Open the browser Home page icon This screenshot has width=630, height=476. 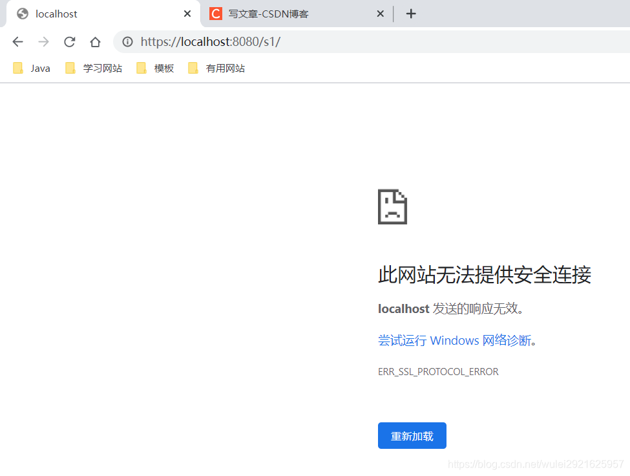pos(94,41)
